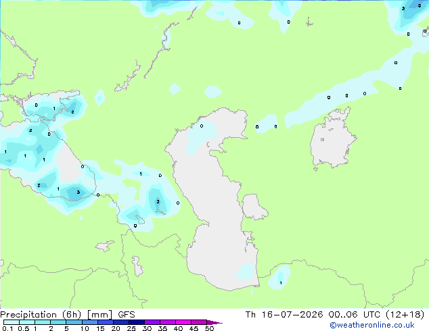429x331 pixels.
Task: Click the legend arrow tip above 50 mm
Action: 214,322
